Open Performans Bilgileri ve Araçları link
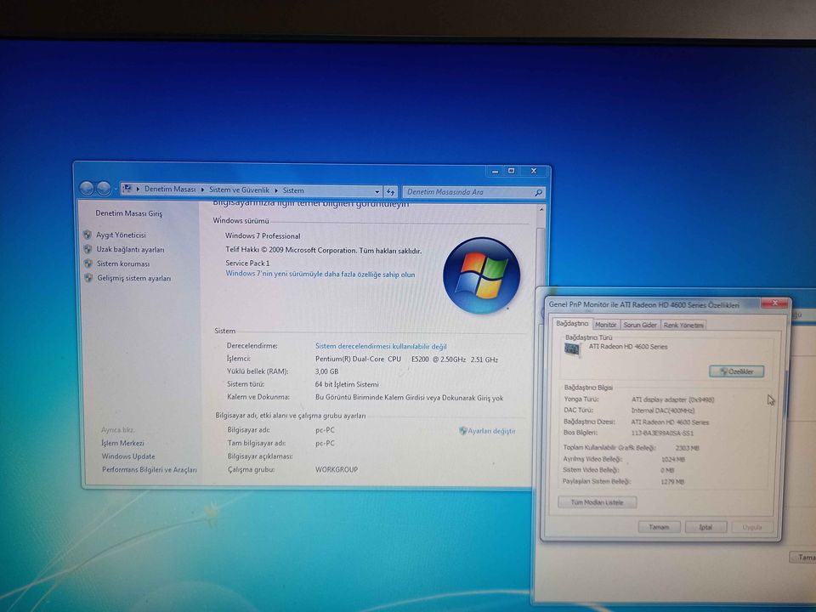The image size is (816, 612). (x=150, y=470)
